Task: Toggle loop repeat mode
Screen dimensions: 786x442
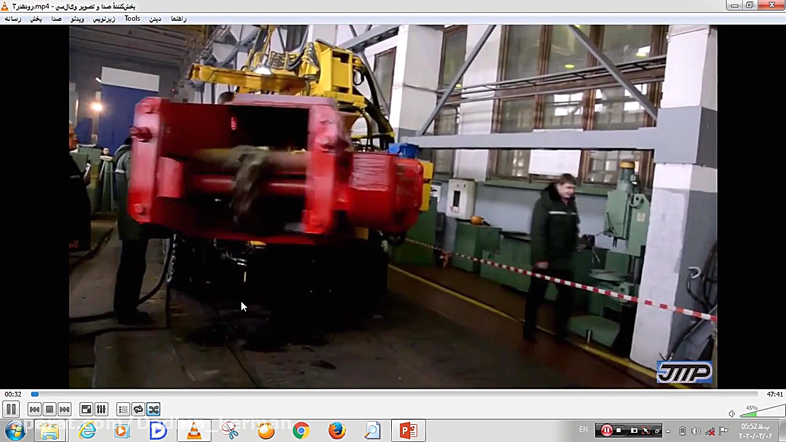Action: pos(138,409)
